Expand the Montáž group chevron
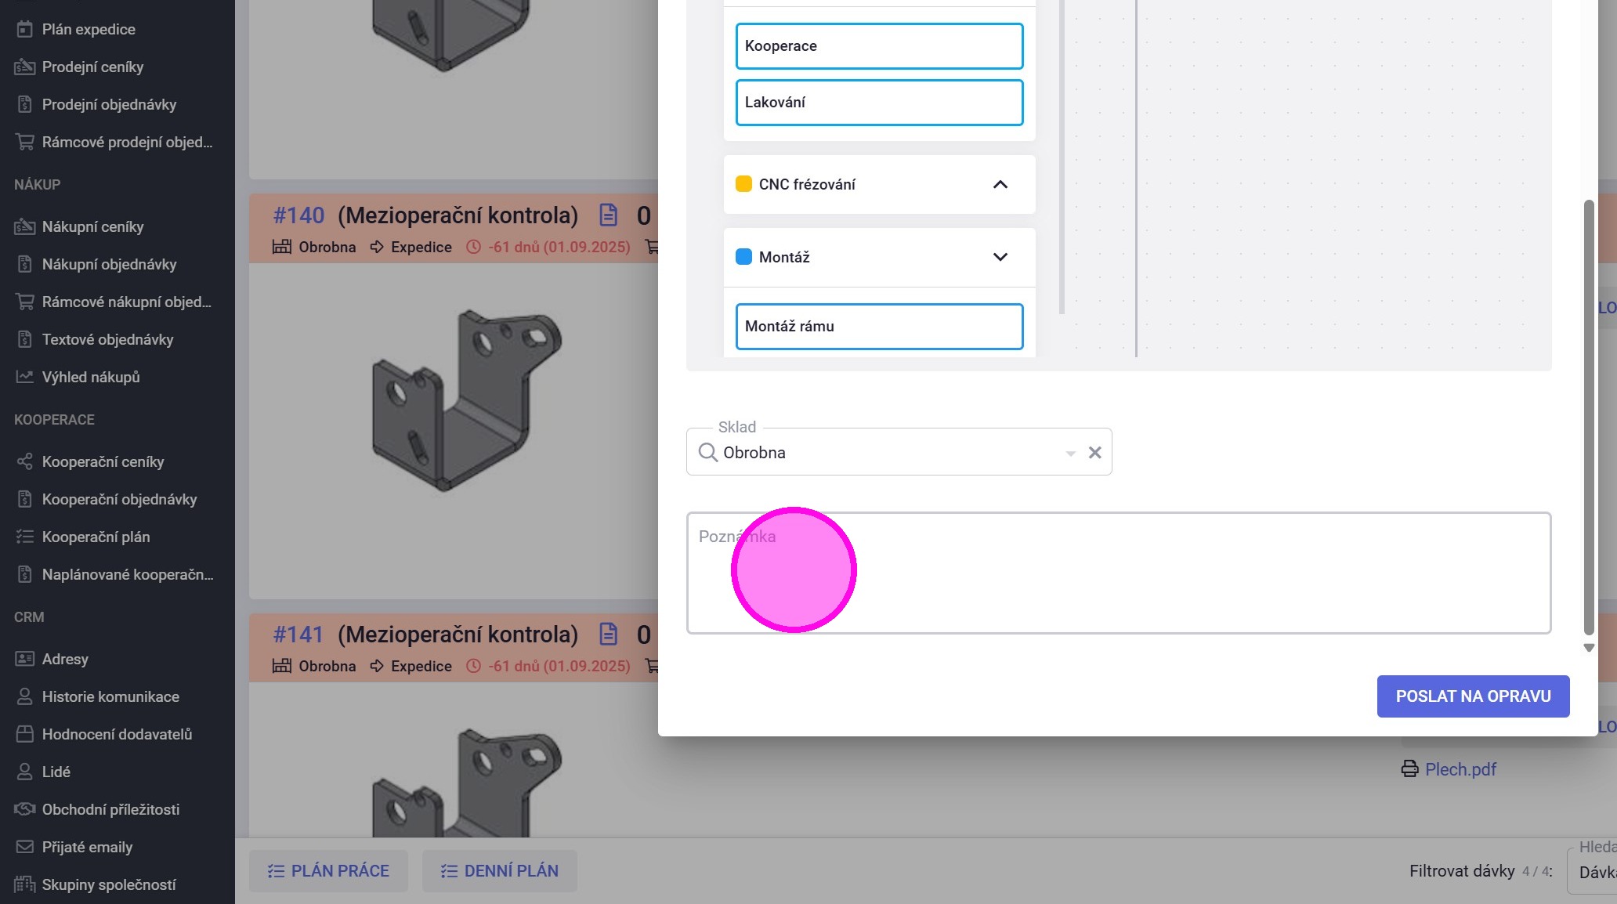The height and width of the screenshot is (904, 1617). tap(1000, 257)
